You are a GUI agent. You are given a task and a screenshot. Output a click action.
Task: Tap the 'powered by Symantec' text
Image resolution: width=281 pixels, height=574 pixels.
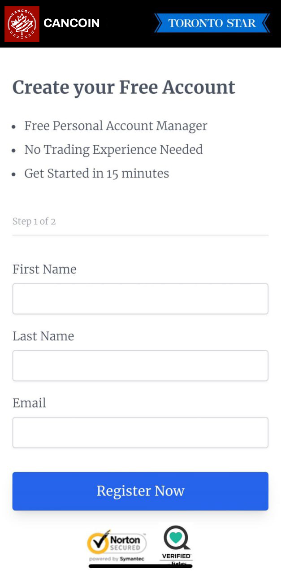(x=117, y=559)
